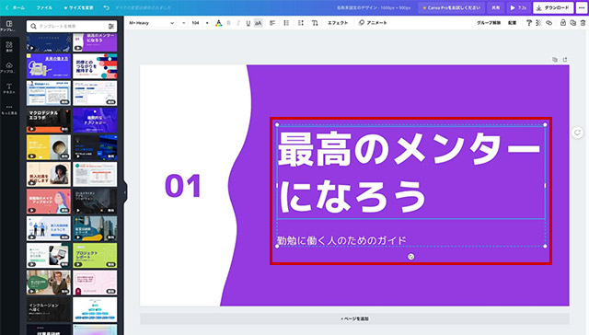589x335 pixels.
Task: Open the Text (テキスト) sidebar tab
Action: pyautogui.click(x=9, y=88)
